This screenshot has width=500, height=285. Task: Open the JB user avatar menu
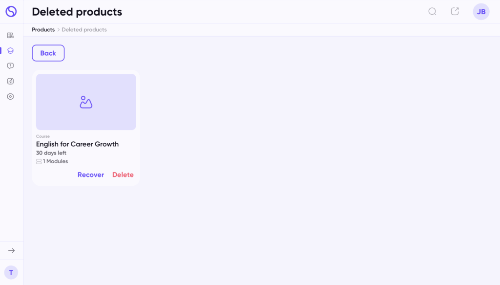tap(481, 12)
